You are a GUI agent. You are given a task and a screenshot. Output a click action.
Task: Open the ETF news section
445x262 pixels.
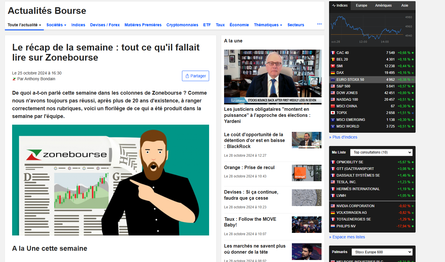[x=207, y=25]
